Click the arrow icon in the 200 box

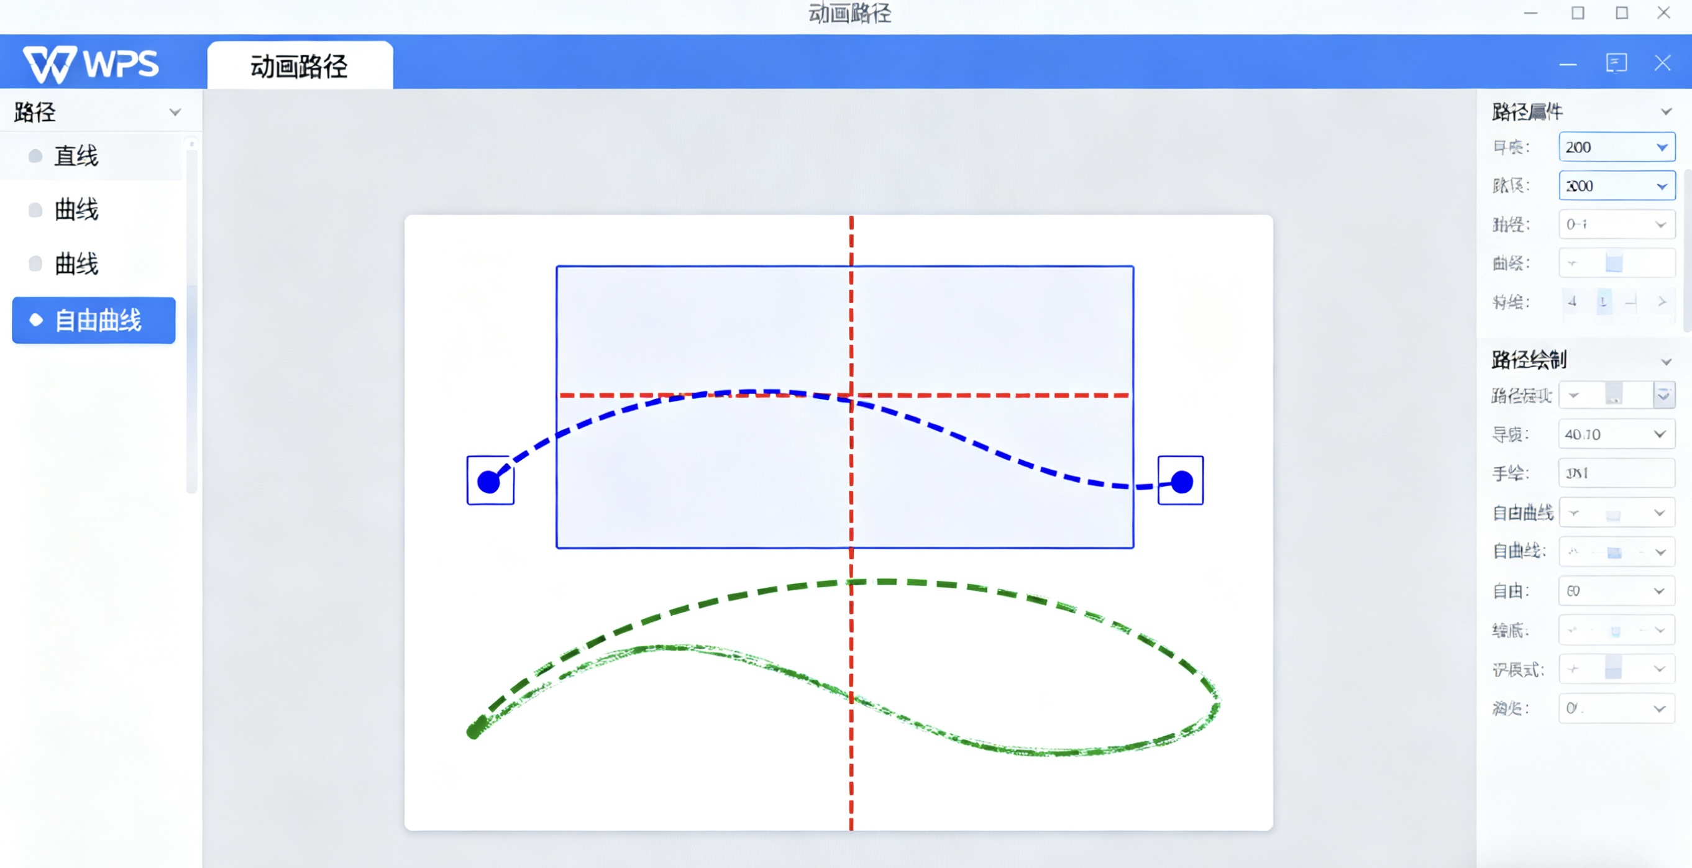[1661, 148]
